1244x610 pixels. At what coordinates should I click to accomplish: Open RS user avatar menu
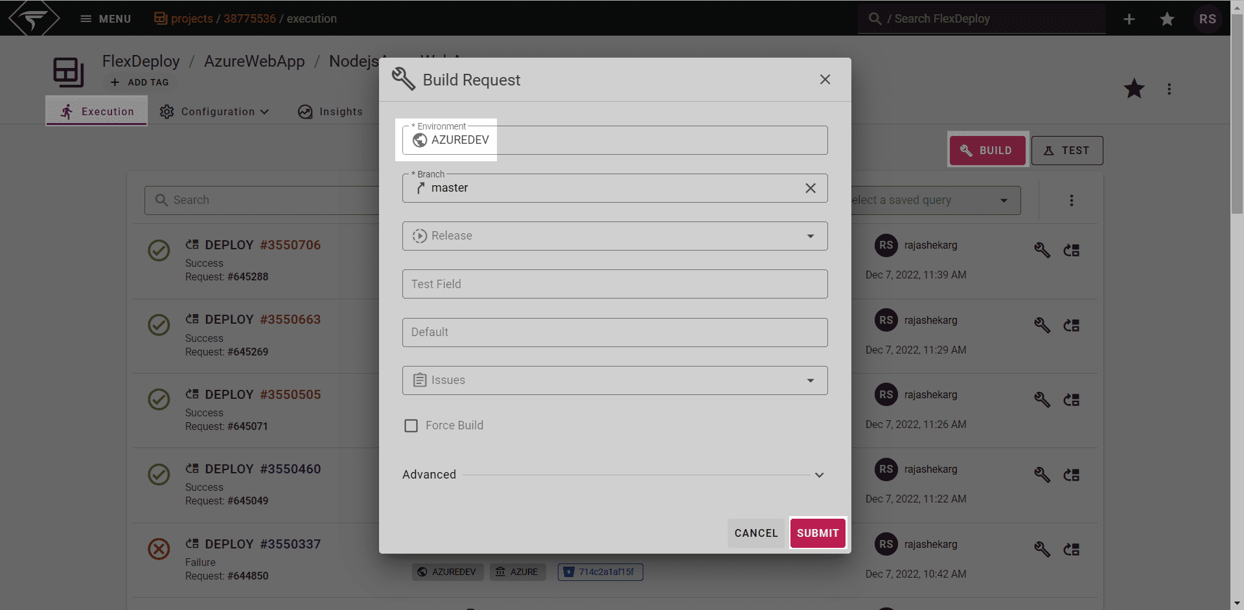tap(1208, 19)
